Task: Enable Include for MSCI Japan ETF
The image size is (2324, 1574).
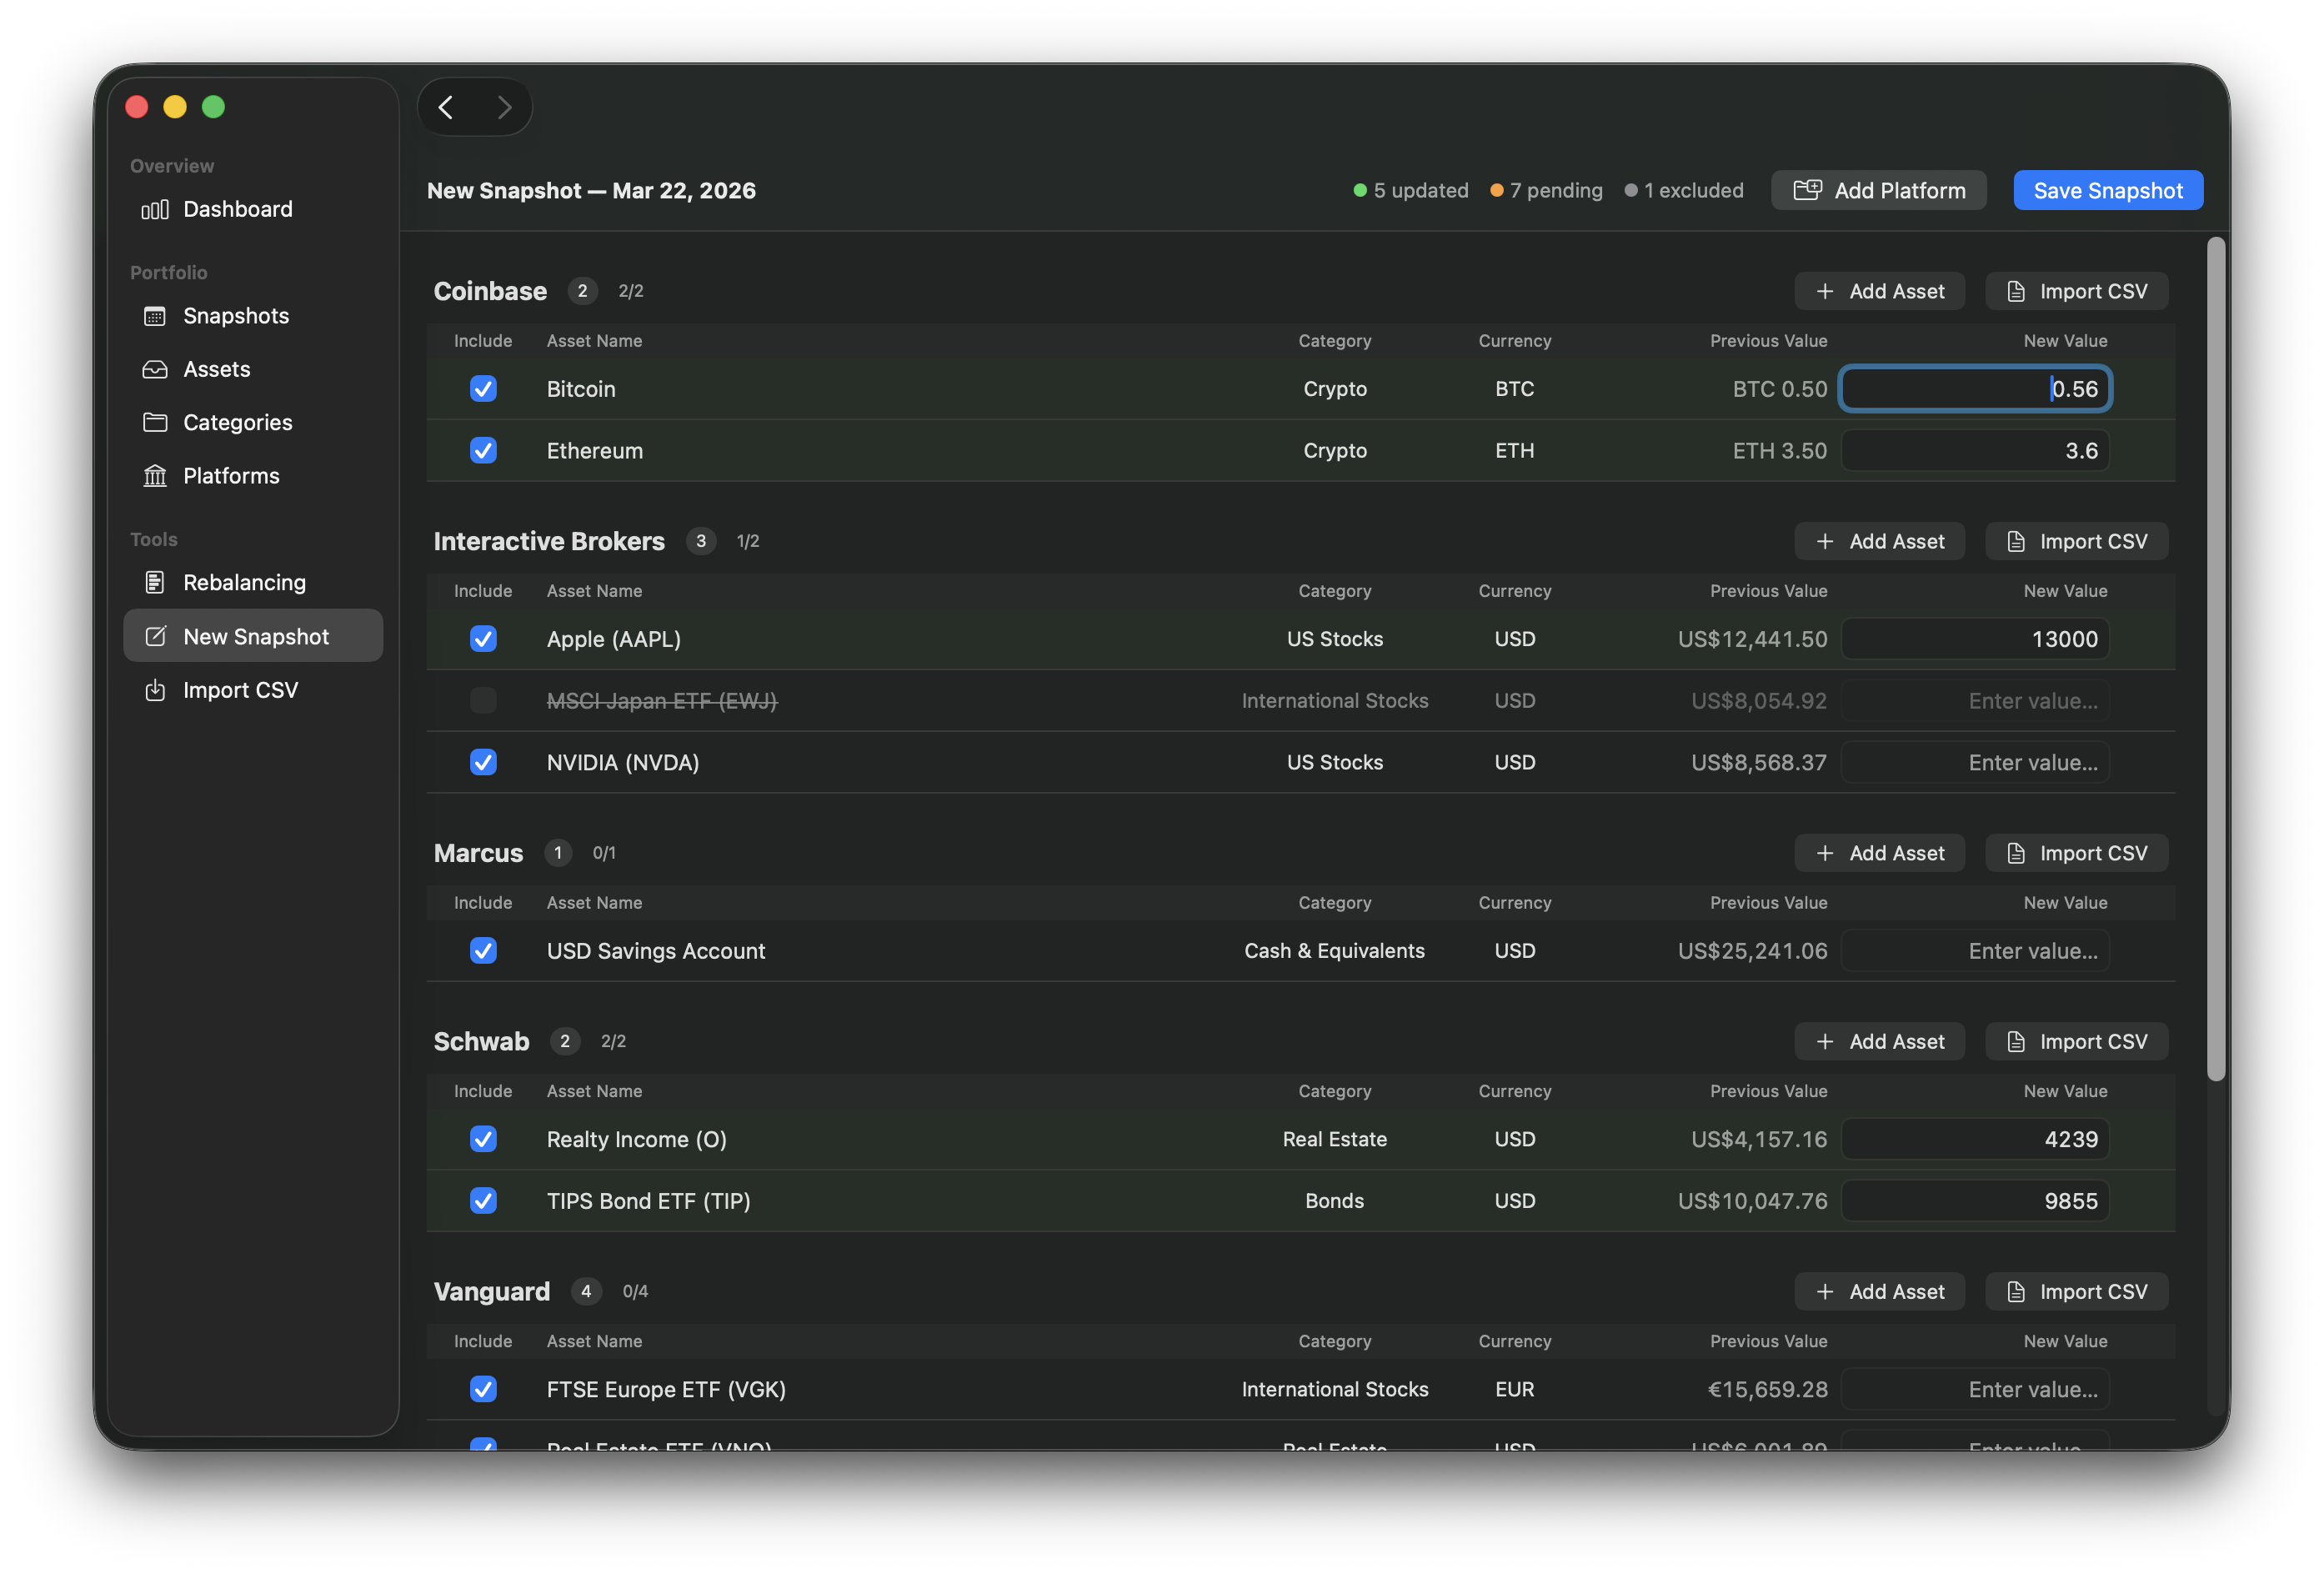Action: (x=483, y=700)
